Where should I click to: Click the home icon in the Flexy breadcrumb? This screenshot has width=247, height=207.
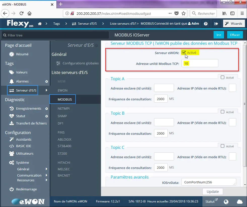click(x=40, y=24)
